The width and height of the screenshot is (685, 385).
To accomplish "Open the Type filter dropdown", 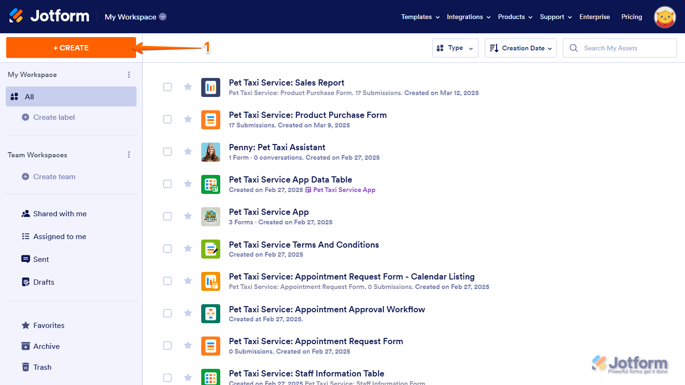I will pyautogui.click(x=455, y=48).
